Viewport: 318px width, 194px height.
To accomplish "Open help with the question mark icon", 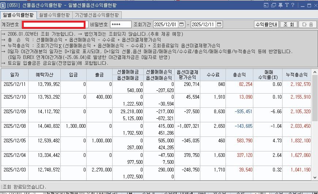I will tap(293, 5).
